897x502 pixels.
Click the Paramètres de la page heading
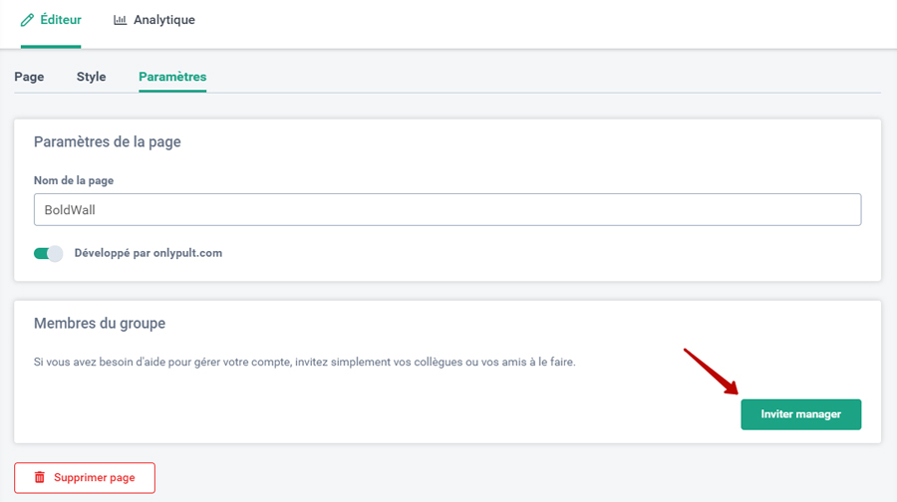[x=108, y=141]
